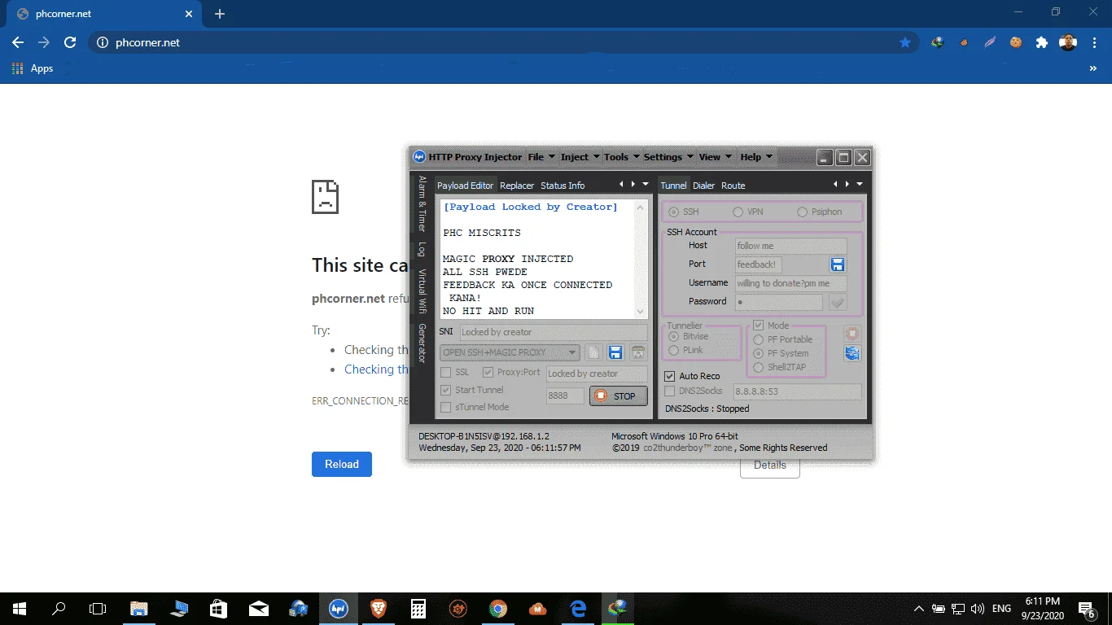Open the File menu dropdown
Image resolution: width=1112 pixels, height=625 pixels.
pyautogui.click(x=541, y=157)
